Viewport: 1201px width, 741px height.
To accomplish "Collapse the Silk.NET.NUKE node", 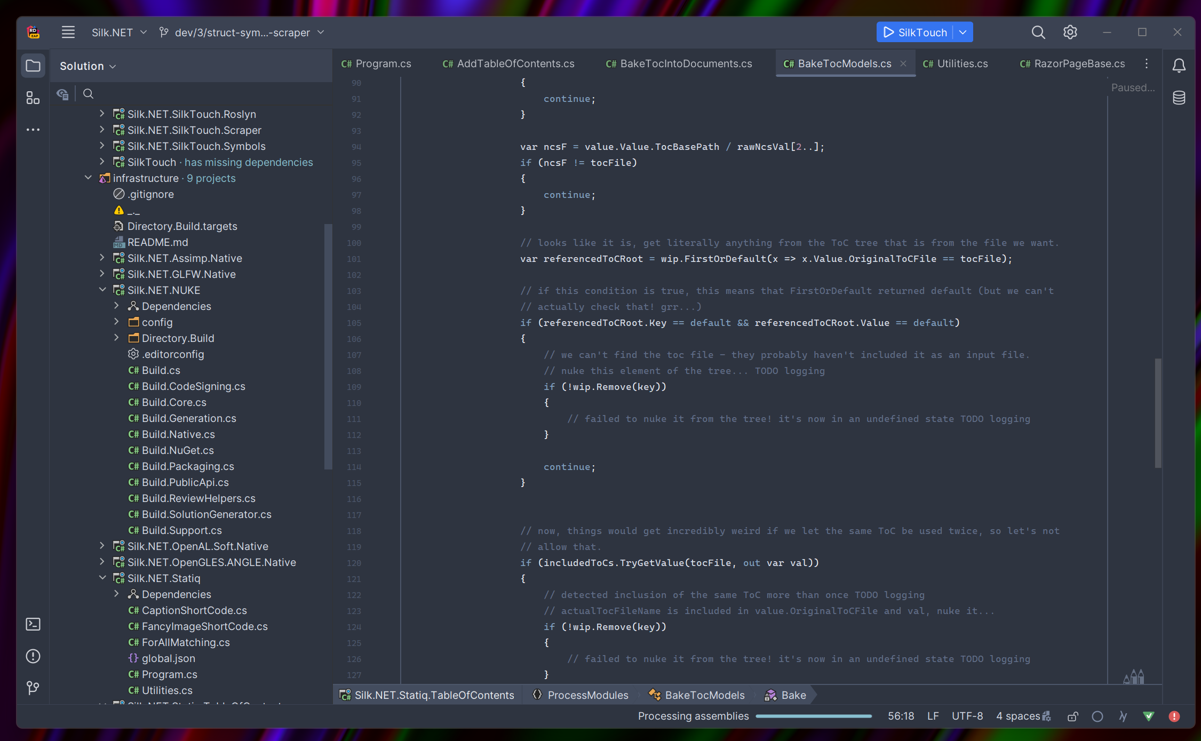I will point(102,290).
